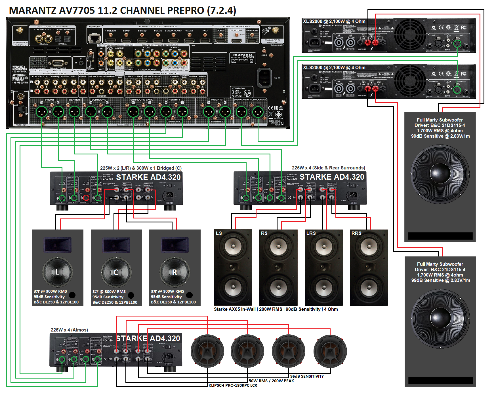Select the left front speaker woofer marked L
Viewport: 496px width, 393px height.
pyautogui.click(x=58, y=272)
